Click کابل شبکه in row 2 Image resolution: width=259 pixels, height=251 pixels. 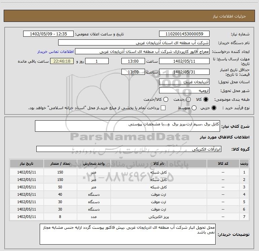[x=158, y=180]
